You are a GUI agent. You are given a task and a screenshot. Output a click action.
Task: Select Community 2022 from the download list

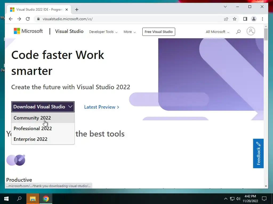click(x=43, y=118)
